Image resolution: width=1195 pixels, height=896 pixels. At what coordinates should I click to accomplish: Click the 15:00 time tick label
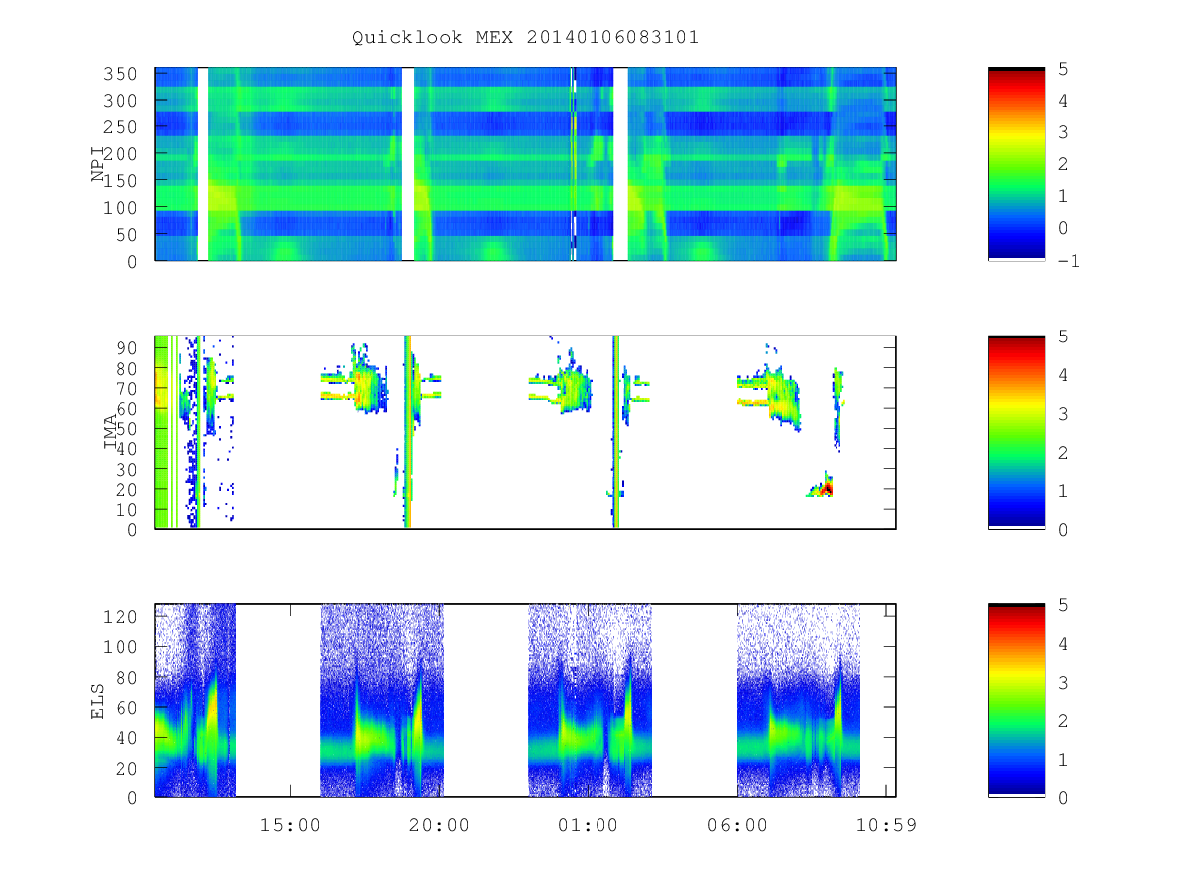point(290,825)
